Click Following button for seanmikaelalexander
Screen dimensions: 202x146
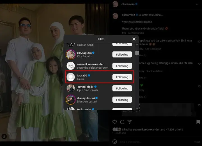(122, 66)
